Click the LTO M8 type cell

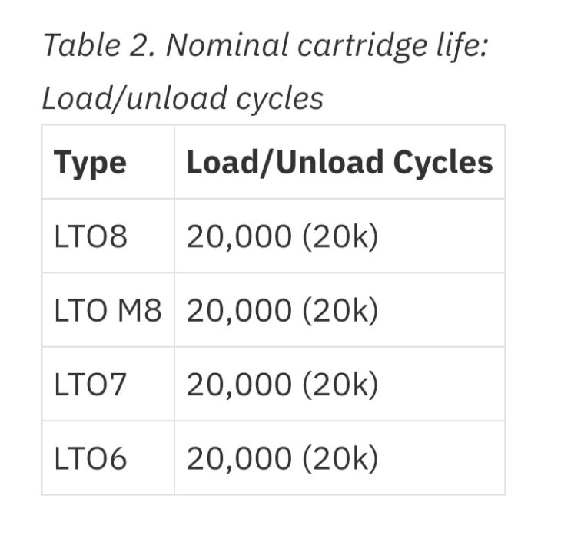pos(108,311)
